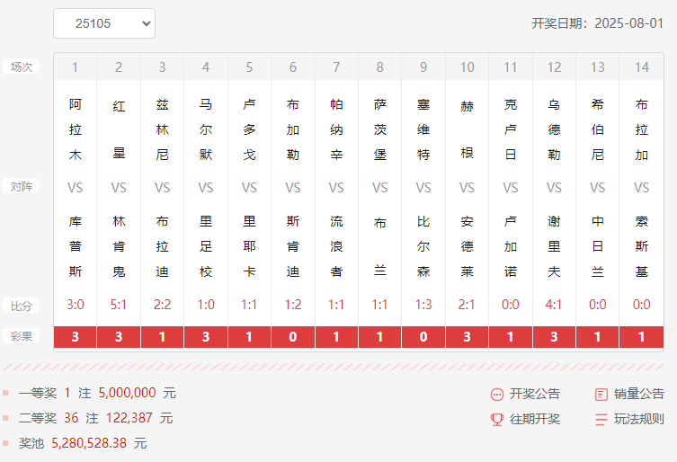Click the 3:0 score in match 1
This screenshot has height=462, width=677.
tap(76, 305)
